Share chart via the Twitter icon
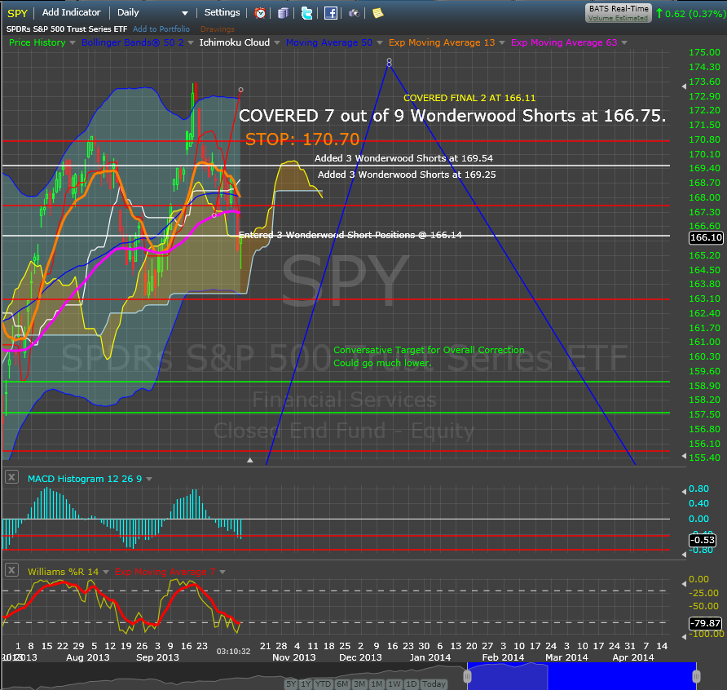727x690 pixels. click(306, 13)
